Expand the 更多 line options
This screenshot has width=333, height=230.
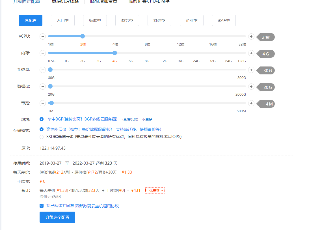click(147, 119)
